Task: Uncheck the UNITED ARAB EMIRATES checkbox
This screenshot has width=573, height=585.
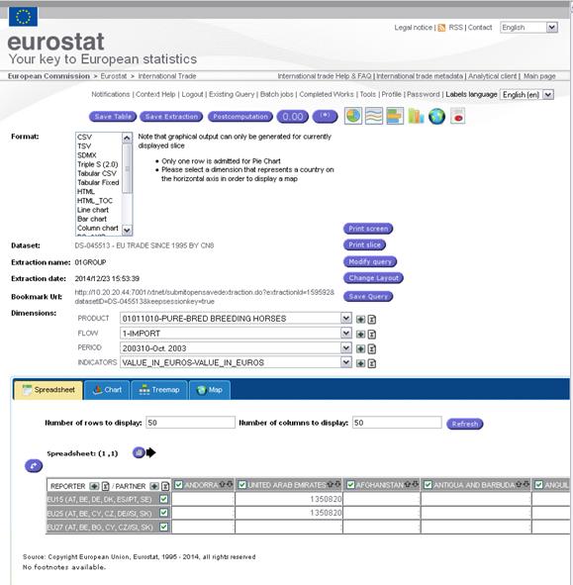Action: pos(242,485)
